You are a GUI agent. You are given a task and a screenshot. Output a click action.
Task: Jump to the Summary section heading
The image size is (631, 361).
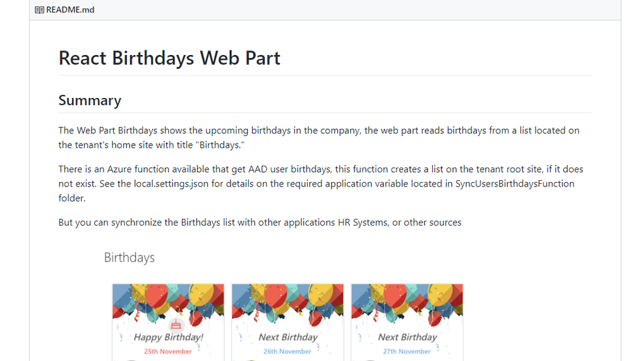click(90, 101)
